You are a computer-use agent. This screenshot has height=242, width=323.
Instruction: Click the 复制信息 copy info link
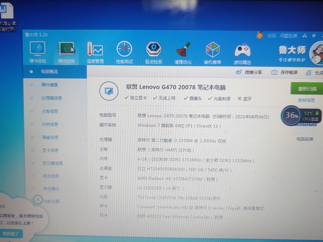coord(306,100)
